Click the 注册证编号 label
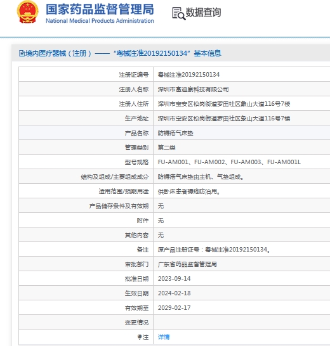The image size is (330, 346). 134,75
